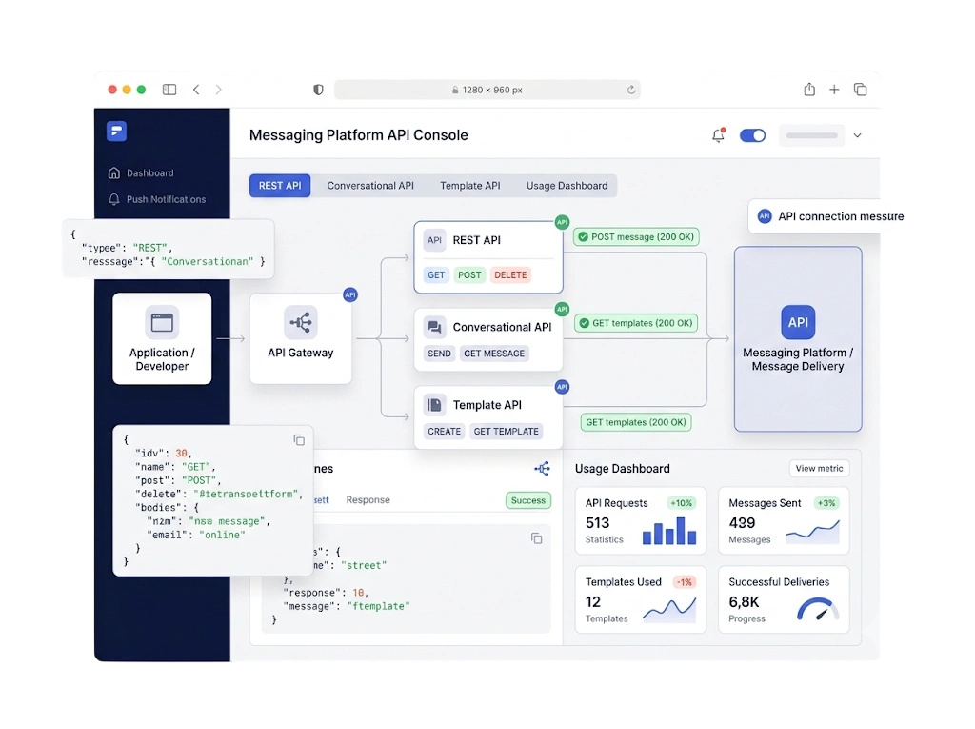Reload the page using the refresh icon
975x729 pixels.
pyautogui.click(x=631, y=90)
